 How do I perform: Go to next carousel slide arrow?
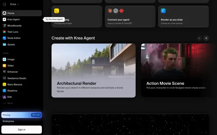point(206,38)
